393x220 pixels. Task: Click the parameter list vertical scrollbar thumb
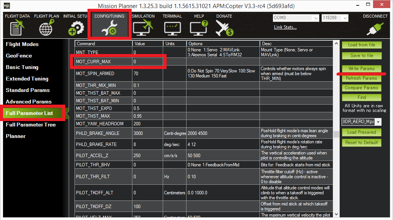tap(336, 134)
